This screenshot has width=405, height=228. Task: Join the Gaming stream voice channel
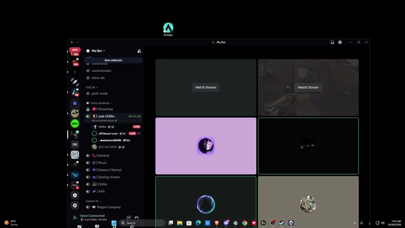113,177
